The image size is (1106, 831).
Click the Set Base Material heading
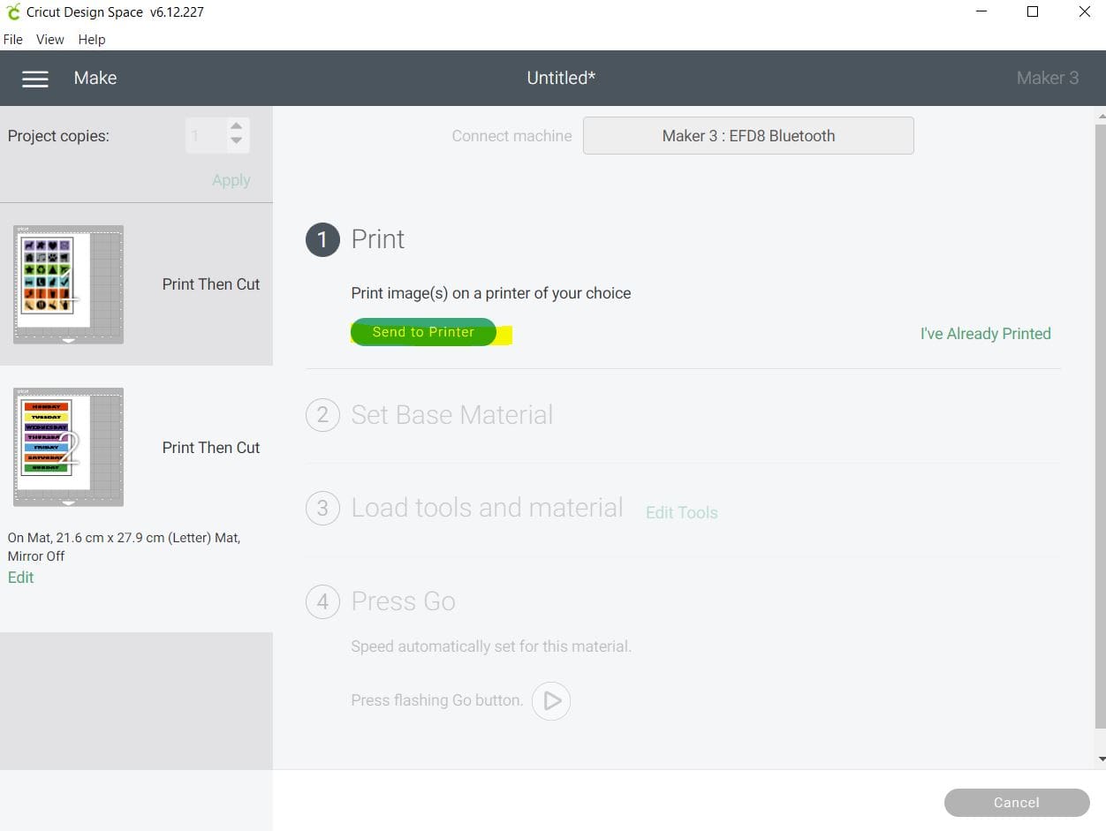[452, 415]
